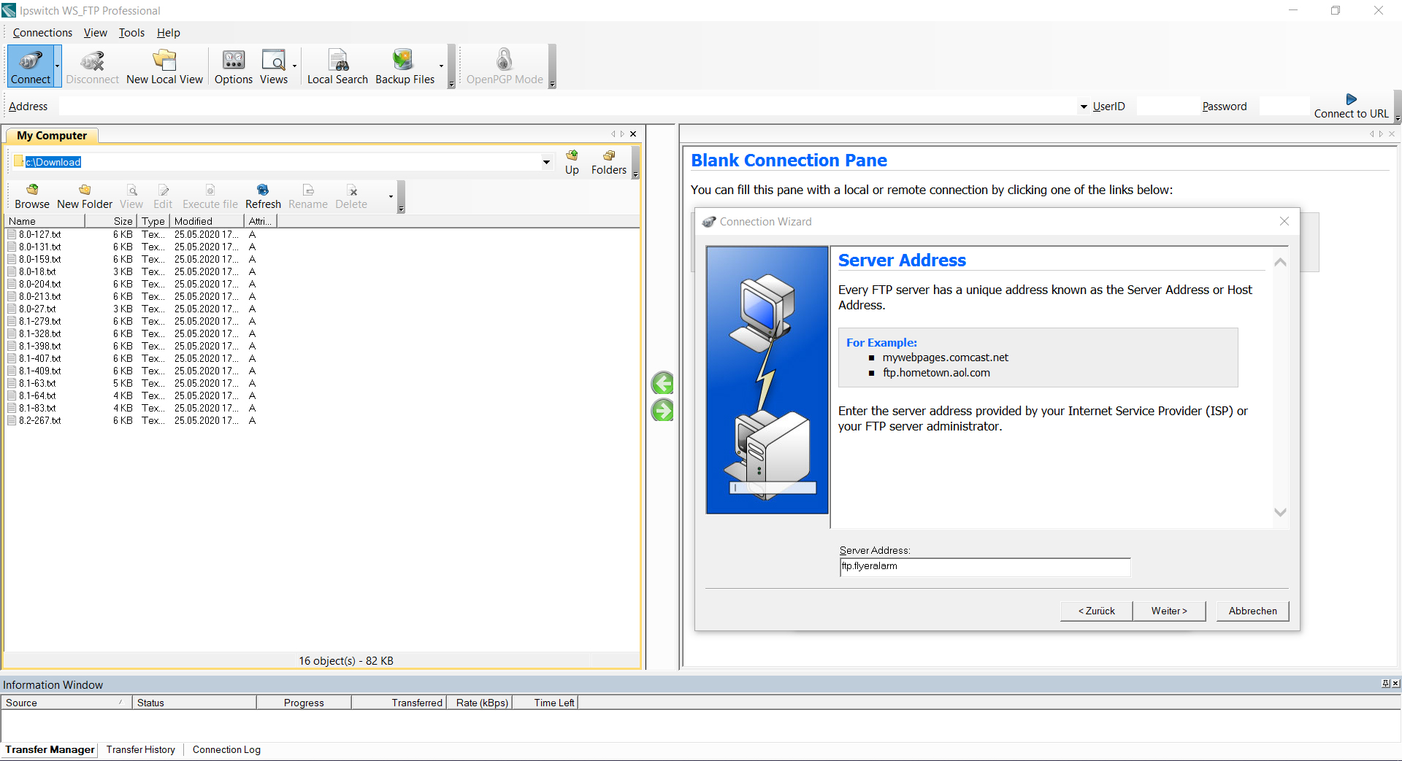Click the Backup Files icon

point(404,66)
